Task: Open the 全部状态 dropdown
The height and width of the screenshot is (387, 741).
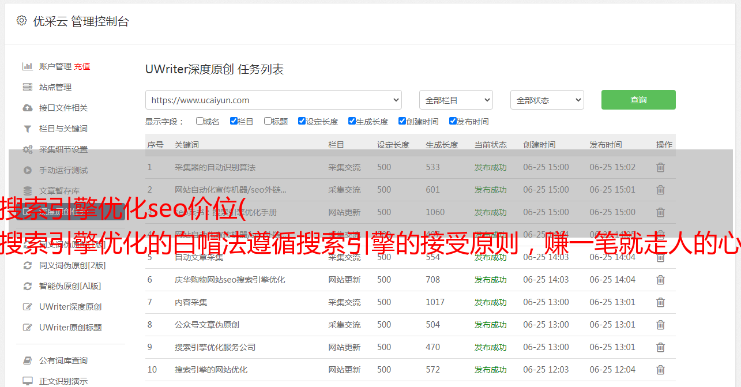Action: (547, 100)
